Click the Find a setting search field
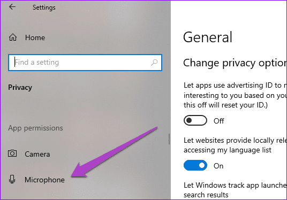 click(85, 63)
